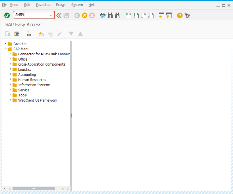
Task: Print the current screen
Action: [103, 15]
